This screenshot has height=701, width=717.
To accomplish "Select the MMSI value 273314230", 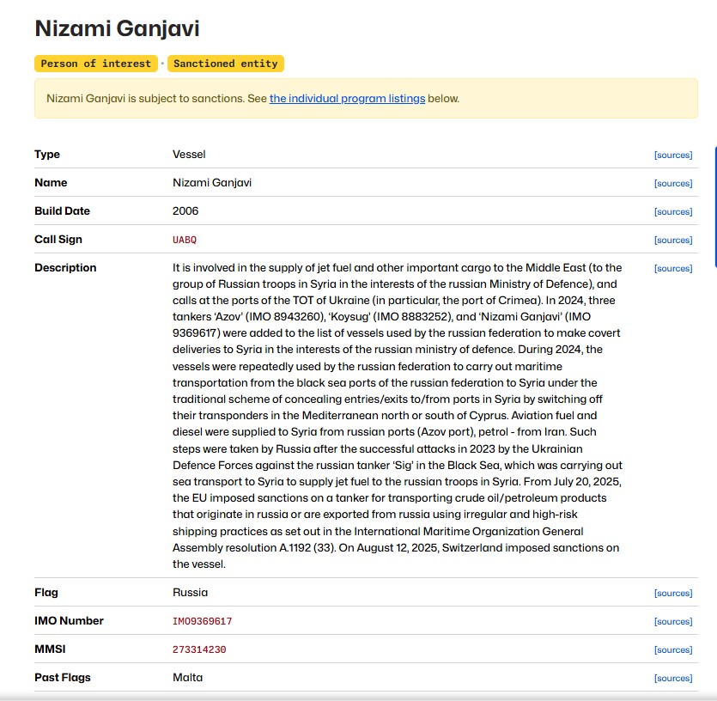I will tap(199, 649).
